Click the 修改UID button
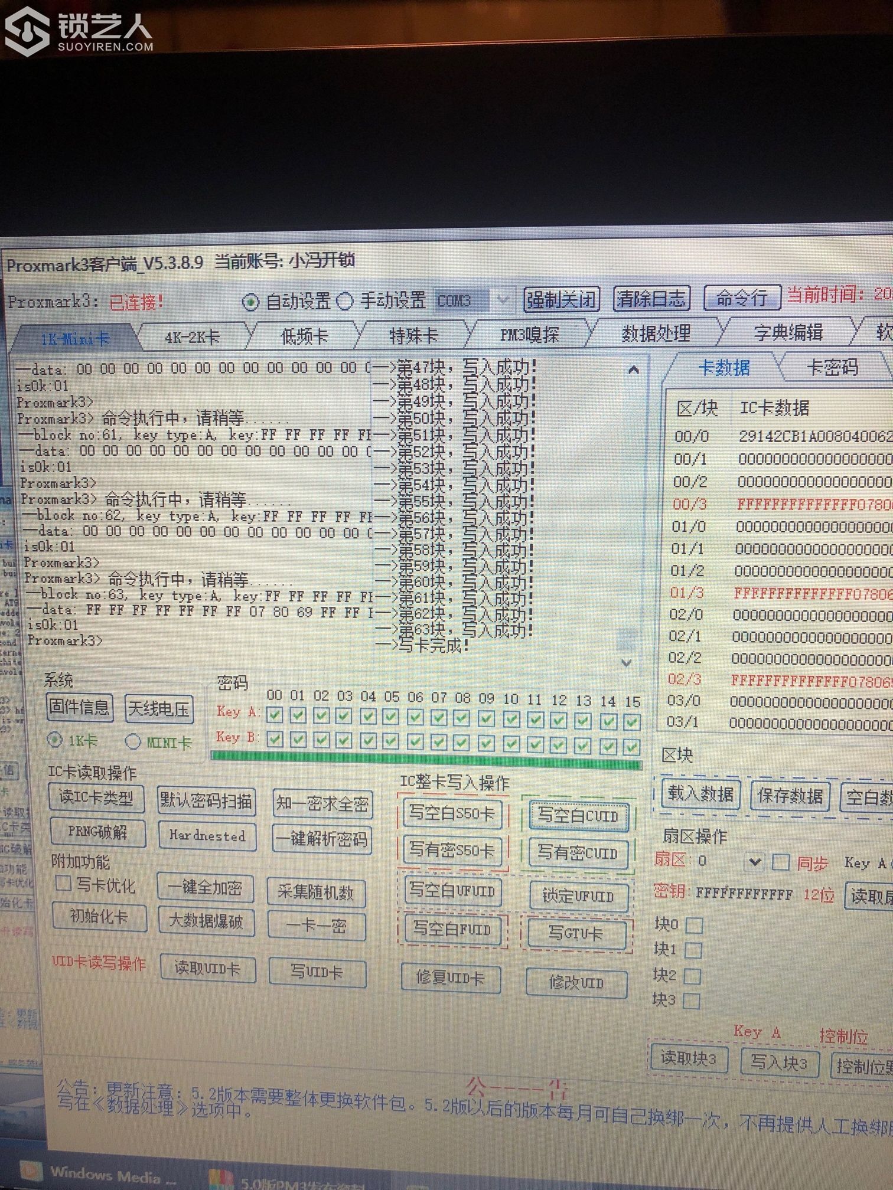The width and height of the screenshot is (893, 1190). (x=576, y=983)
